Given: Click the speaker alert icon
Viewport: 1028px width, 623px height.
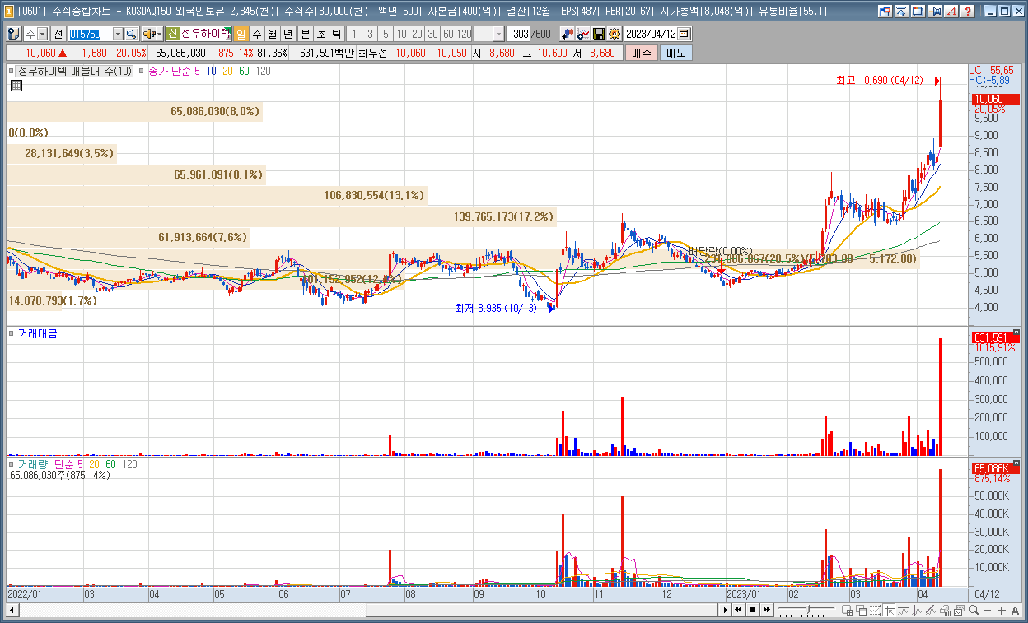Looking at the screenshot, I should [148, 34].
